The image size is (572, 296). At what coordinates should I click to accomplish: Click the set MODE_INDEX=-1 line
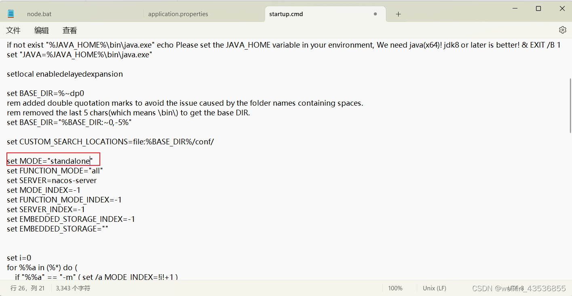(x=44, y=190)
